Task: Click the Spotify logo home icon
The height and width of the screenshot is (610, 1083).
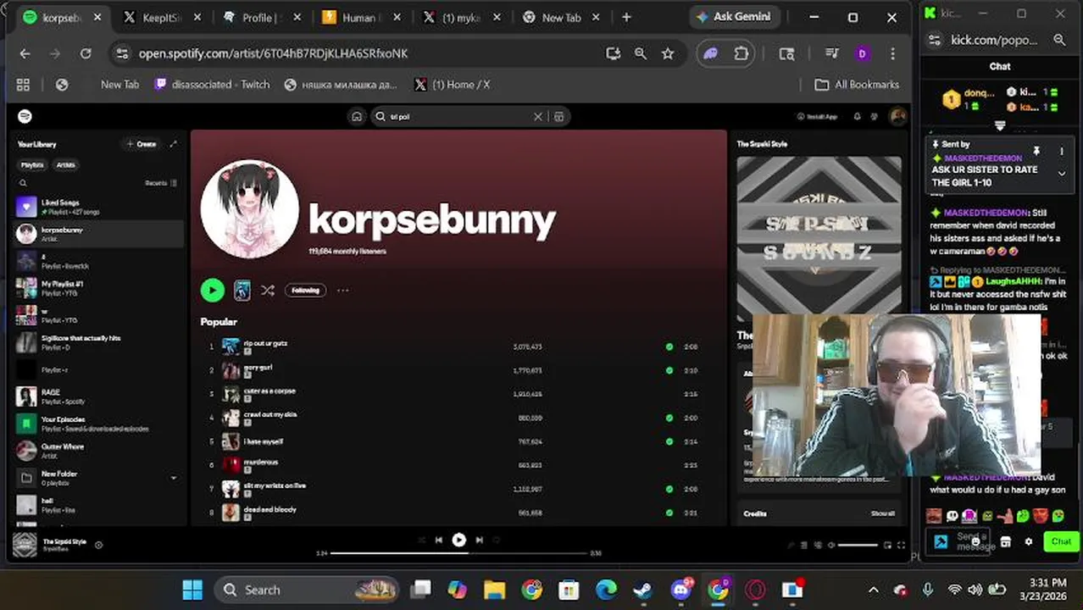Action: pos(25,116)
